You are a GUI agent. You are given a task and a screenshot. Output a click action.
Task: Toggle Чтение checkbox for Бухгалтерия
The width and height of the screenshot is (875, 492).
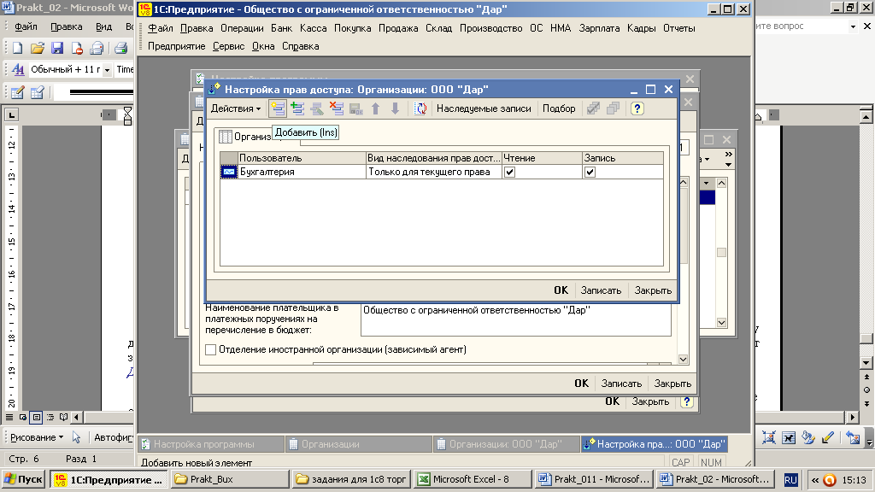(509, 173)
